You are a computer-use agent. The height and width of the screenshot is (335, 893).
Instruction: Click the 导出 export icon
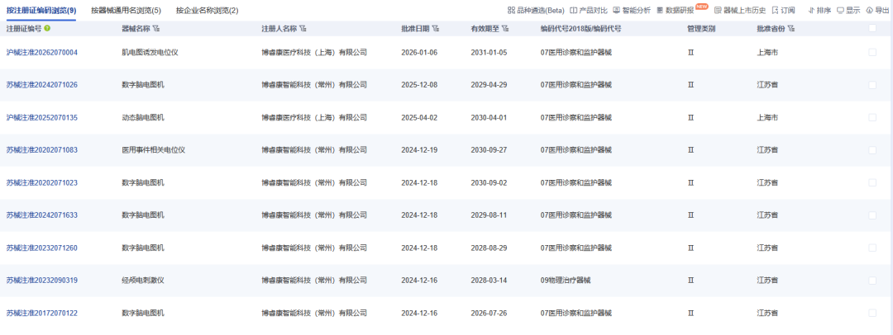(870, 11)
